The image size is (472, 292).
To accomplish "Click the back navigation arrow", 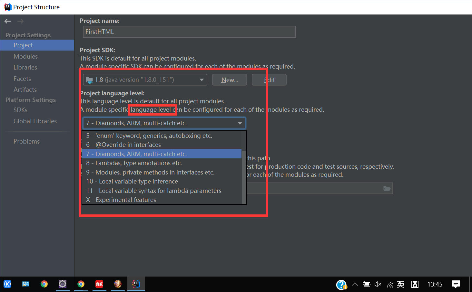I will [x=7, y=21].
